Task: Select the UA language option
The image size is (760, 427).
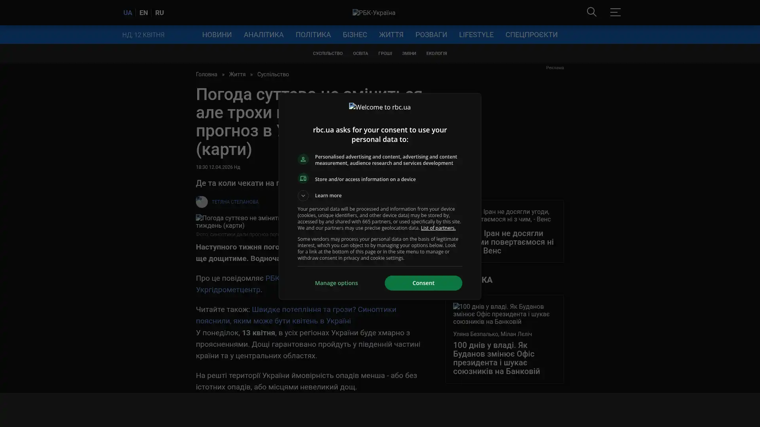Action: coord(127,13)
